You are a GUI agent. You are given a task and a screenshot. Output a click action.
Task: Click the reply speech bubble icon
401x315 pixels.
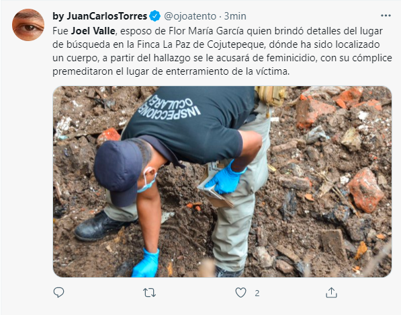pyautogui.click(x=58, y=292)
